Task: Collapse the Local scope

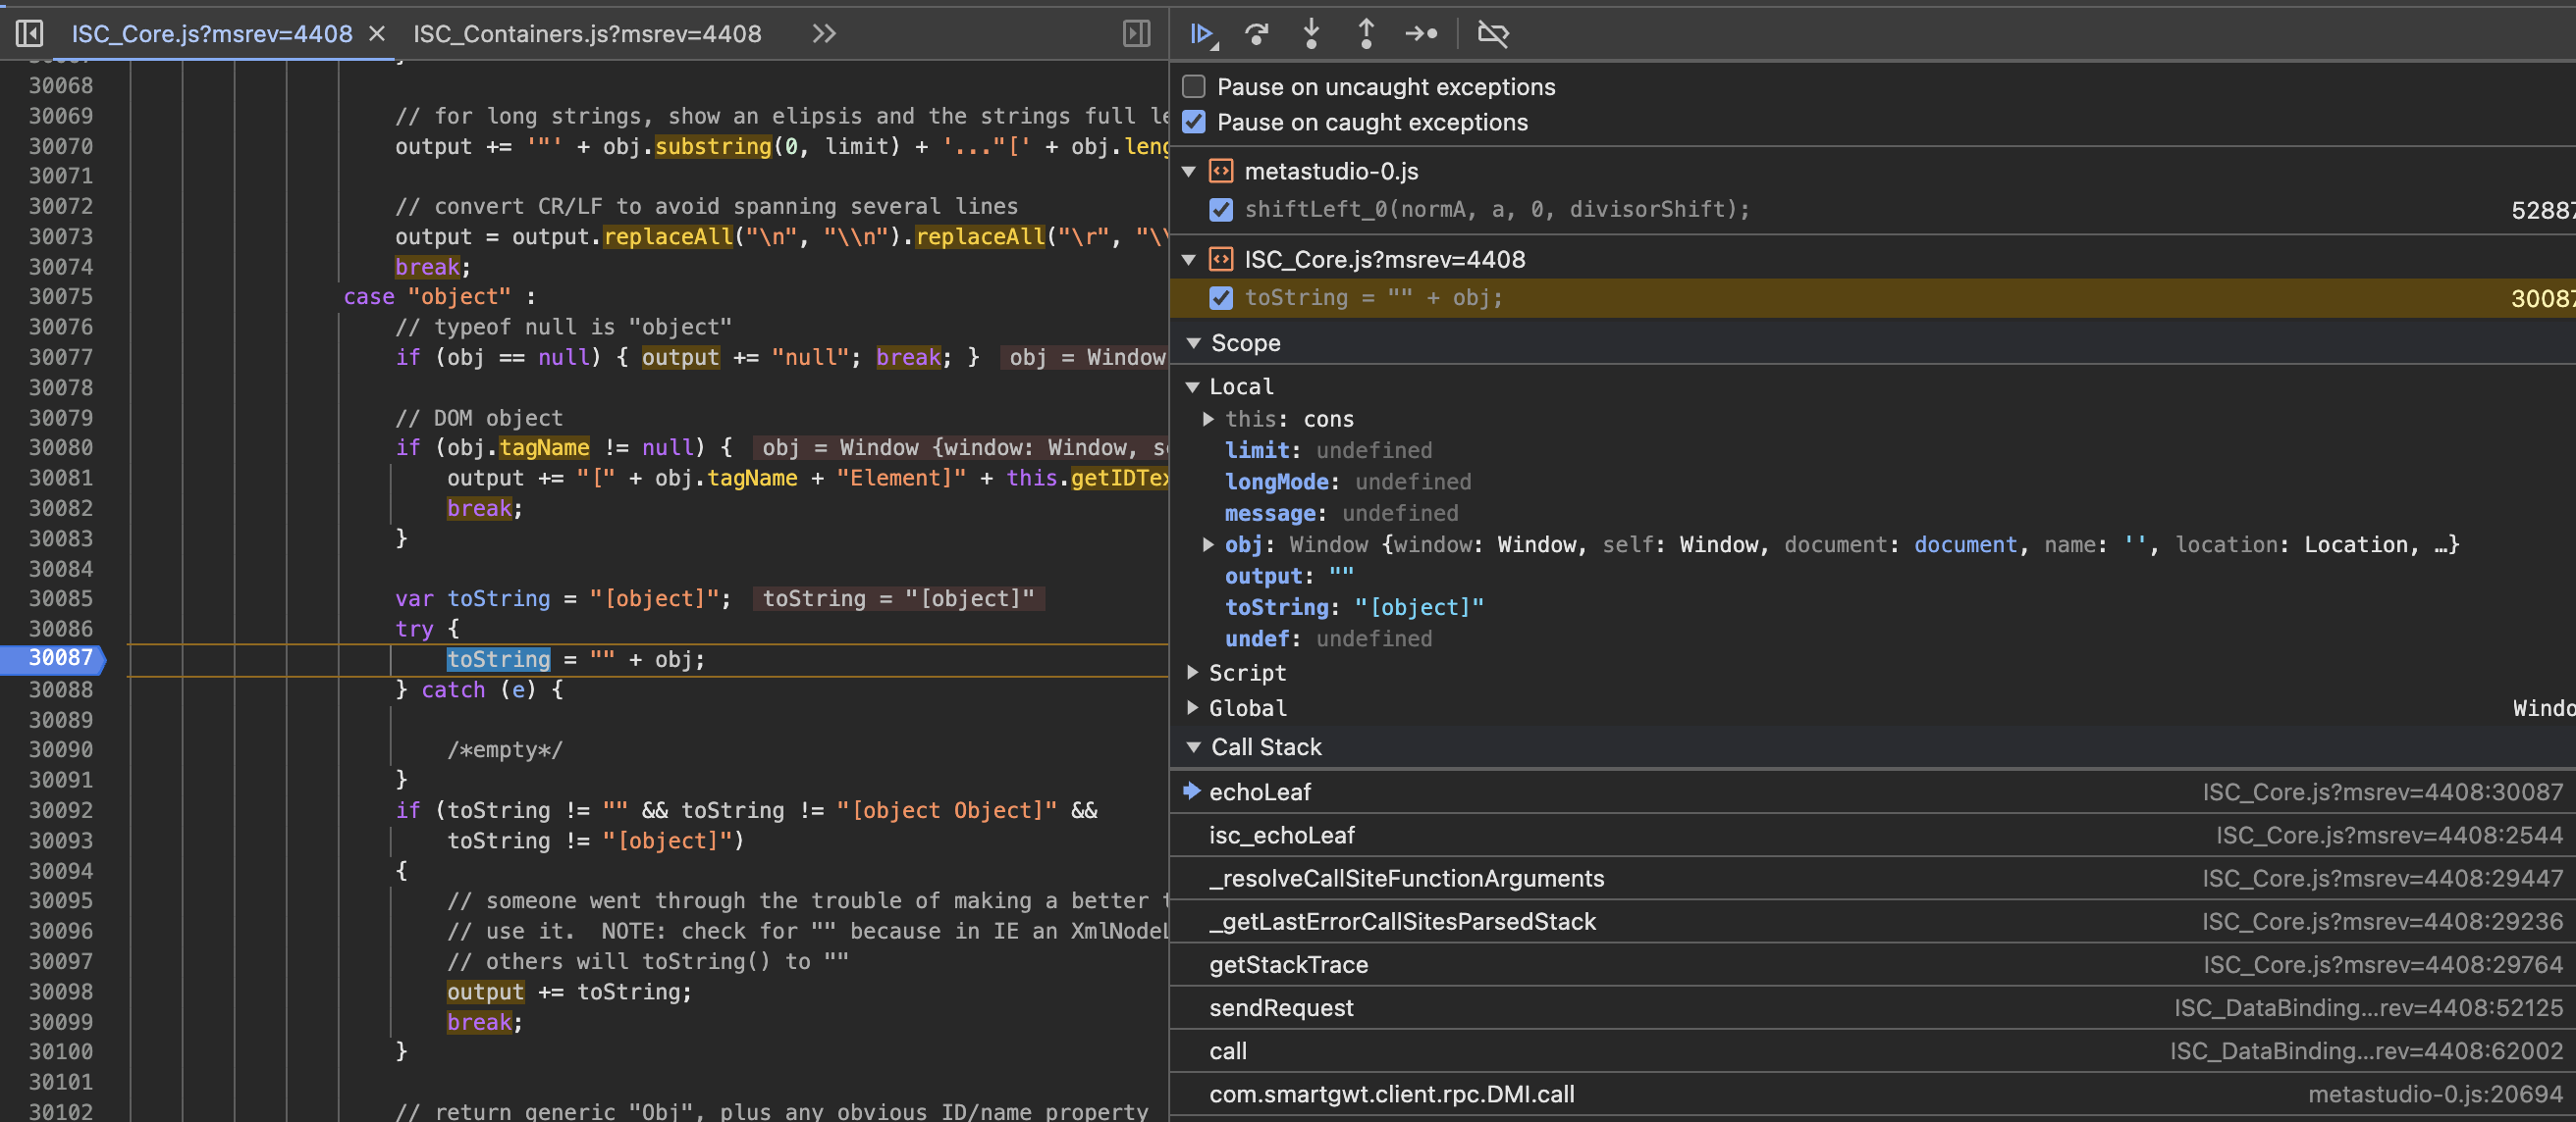Action: [1192, 386]
